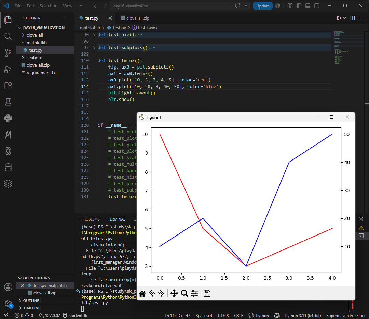Open the Selection menu
Viewport: 369px width, 319px height.
(x=49, y=6)
